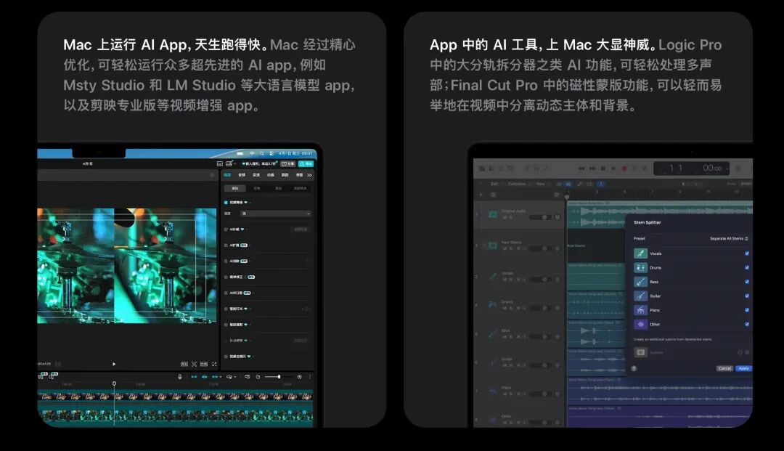The width and height of the screenshot is (784, 451).
Task: Open the Functions menu in the Logic Pro tracks area
Action: click(517, 184)
